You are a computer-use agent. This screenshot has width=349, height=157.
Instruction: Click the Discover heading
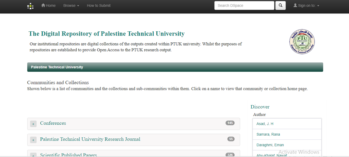(260, 107)
